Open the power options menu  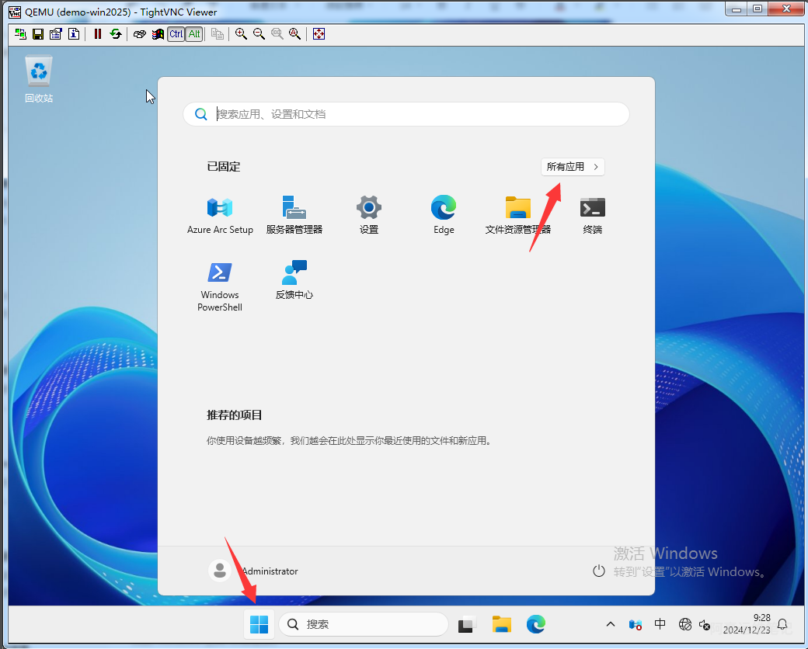[x=598, y=571]
